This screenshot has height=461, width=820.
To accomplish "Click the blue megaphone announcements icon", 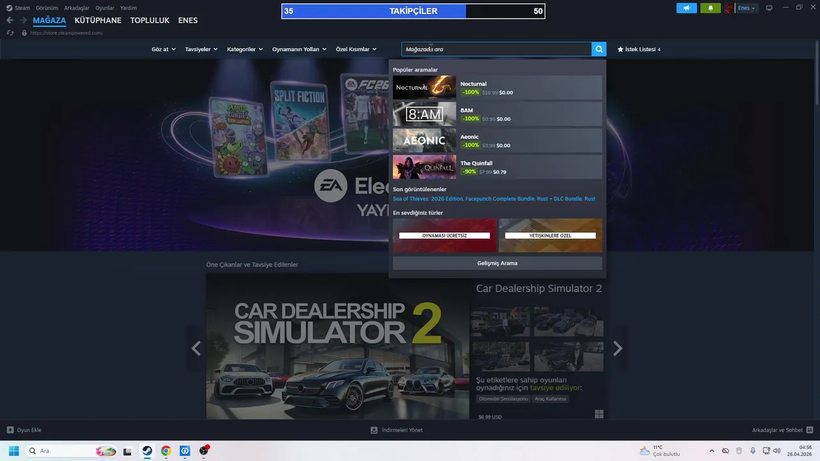I will (x=686, y=8).
